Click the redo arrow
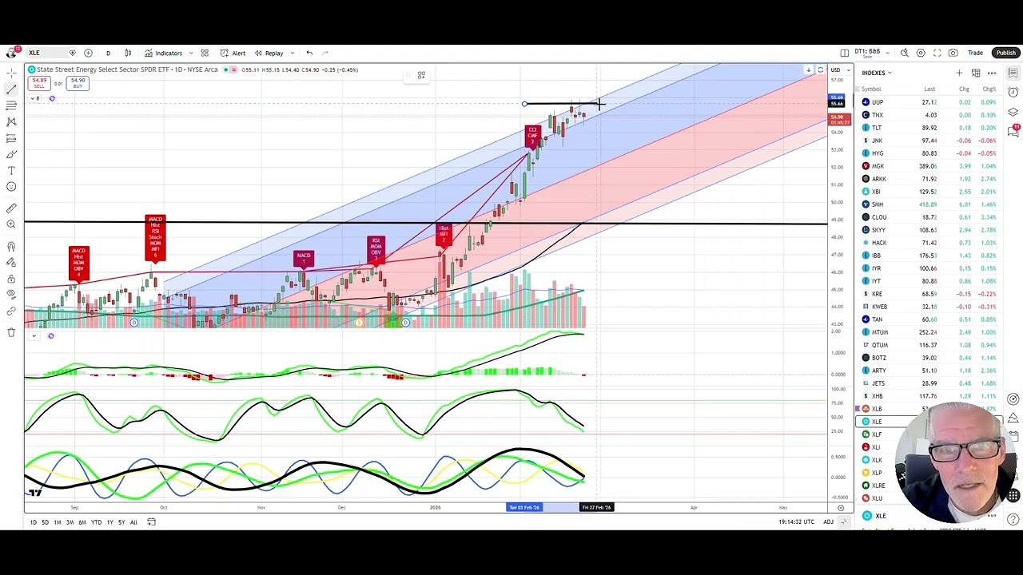Viewport: 1023px width, 575px height. click(x=325, y=53)
